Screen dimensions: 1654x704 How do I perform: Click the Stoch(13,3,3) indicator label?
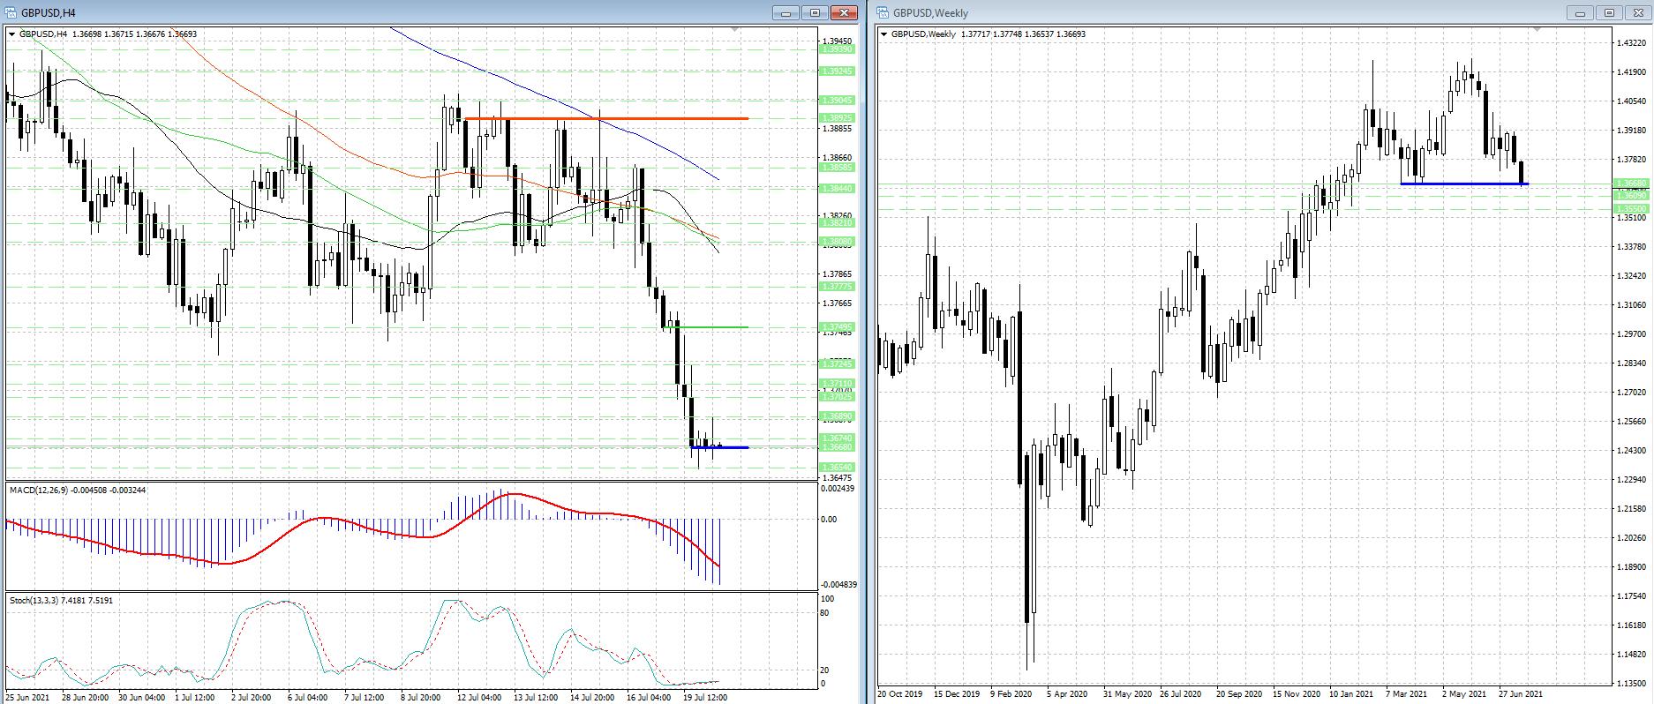(60, 600)
